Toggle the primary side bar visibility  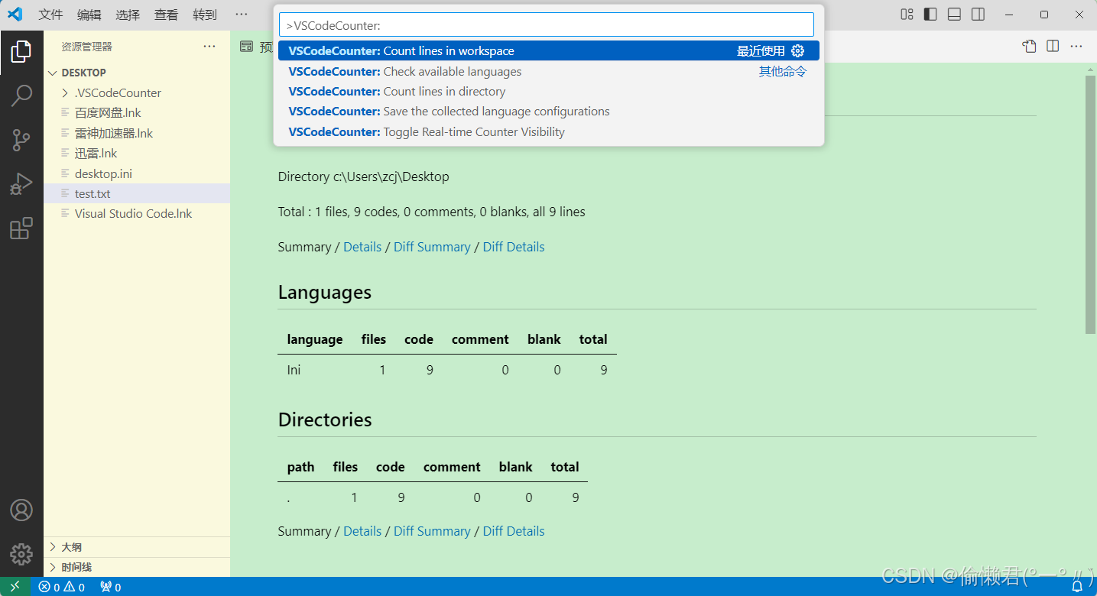point(930,14)
